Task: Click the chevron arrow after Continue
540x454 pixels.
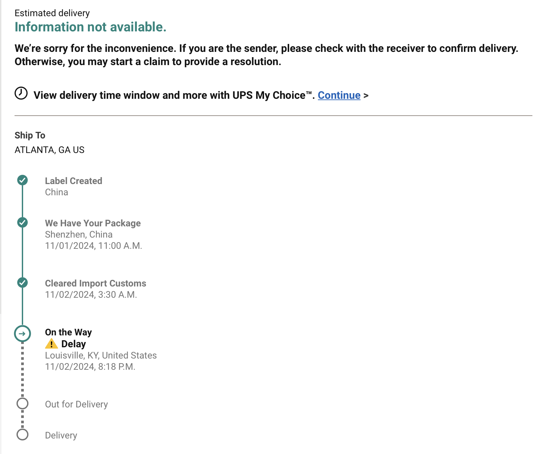Action: click(366, 95)
